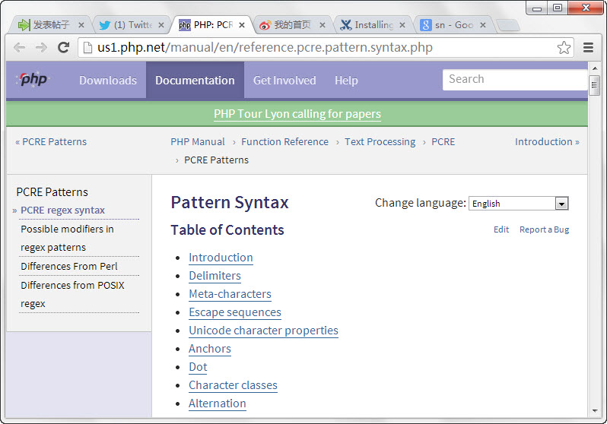Click Table of Contents heading

227,229
